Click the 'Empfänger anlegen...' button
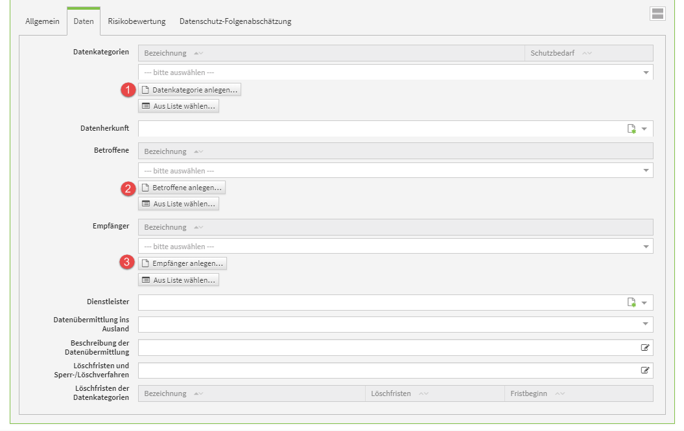Viewport: 684px width, 431px height. pos(182,263)
